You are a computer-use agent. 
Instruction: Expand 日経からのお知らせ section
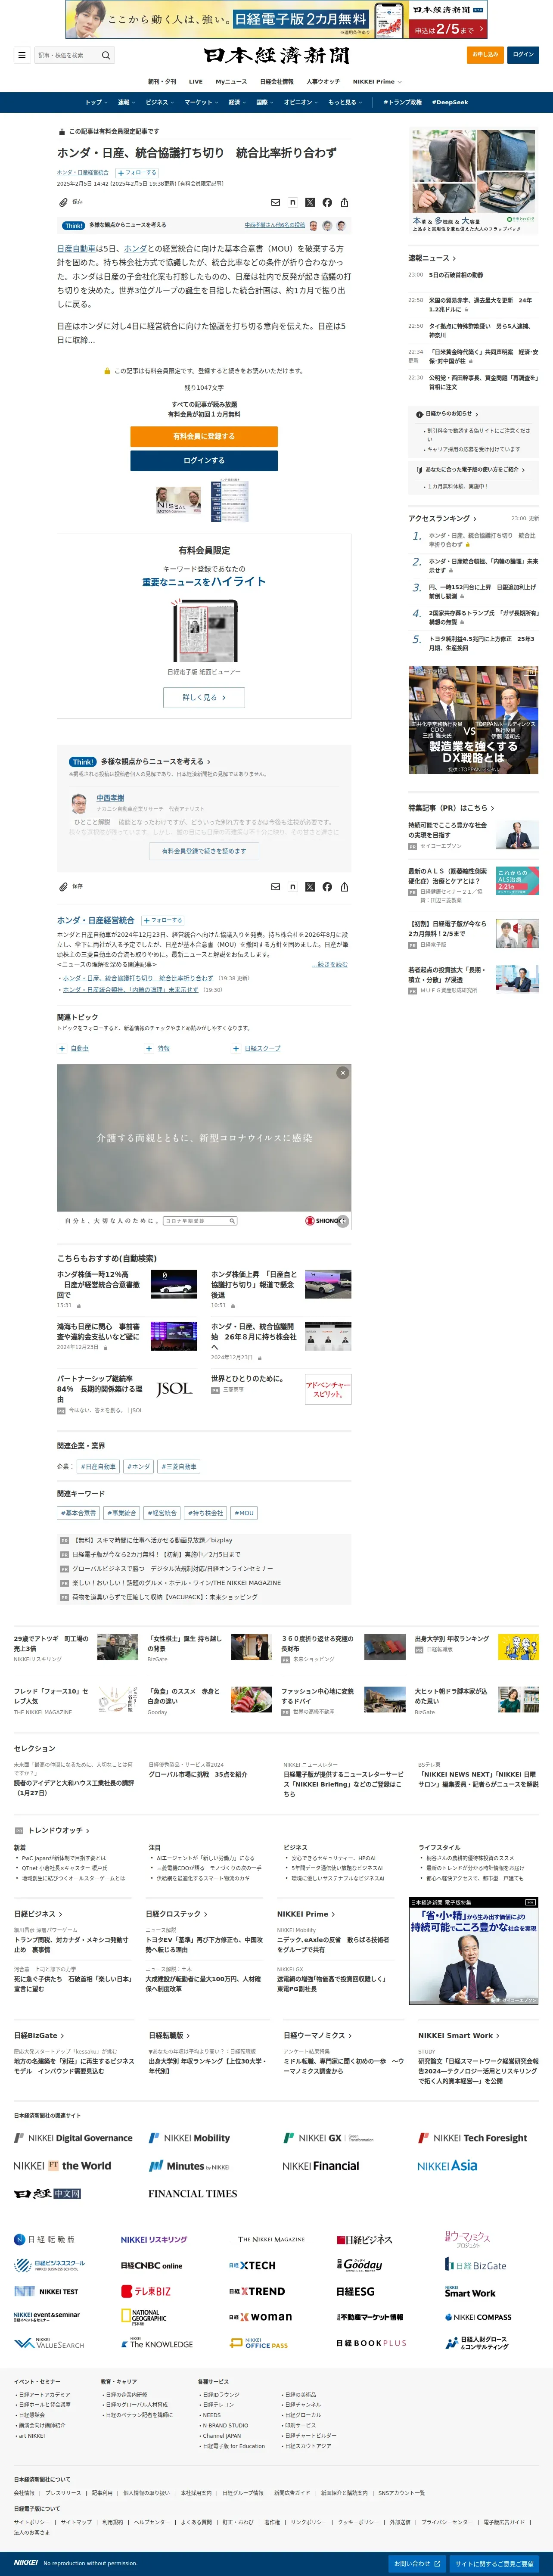click(449, 414)
